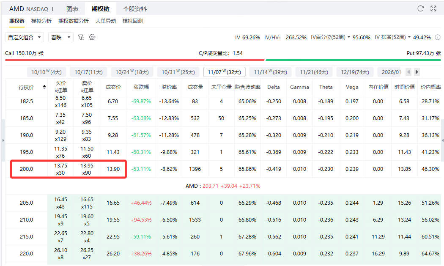Viewport: 444px width, 266px height.
Task: Click 内在价值 column header
Action: click(378, 87)
